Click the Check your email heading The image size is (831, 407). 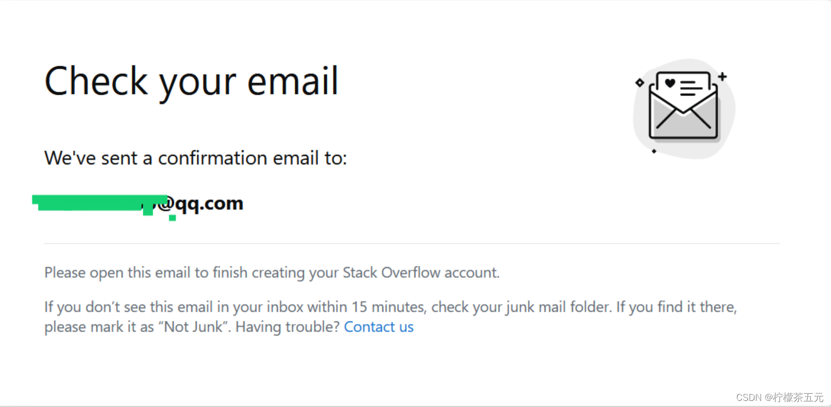[191, 82]
